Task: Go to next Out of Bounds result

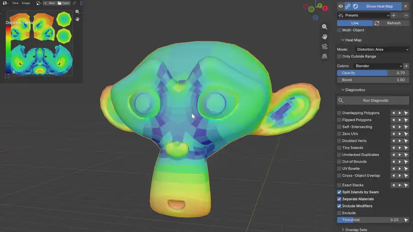Action: pyautogui.click(x=400, y=161)
